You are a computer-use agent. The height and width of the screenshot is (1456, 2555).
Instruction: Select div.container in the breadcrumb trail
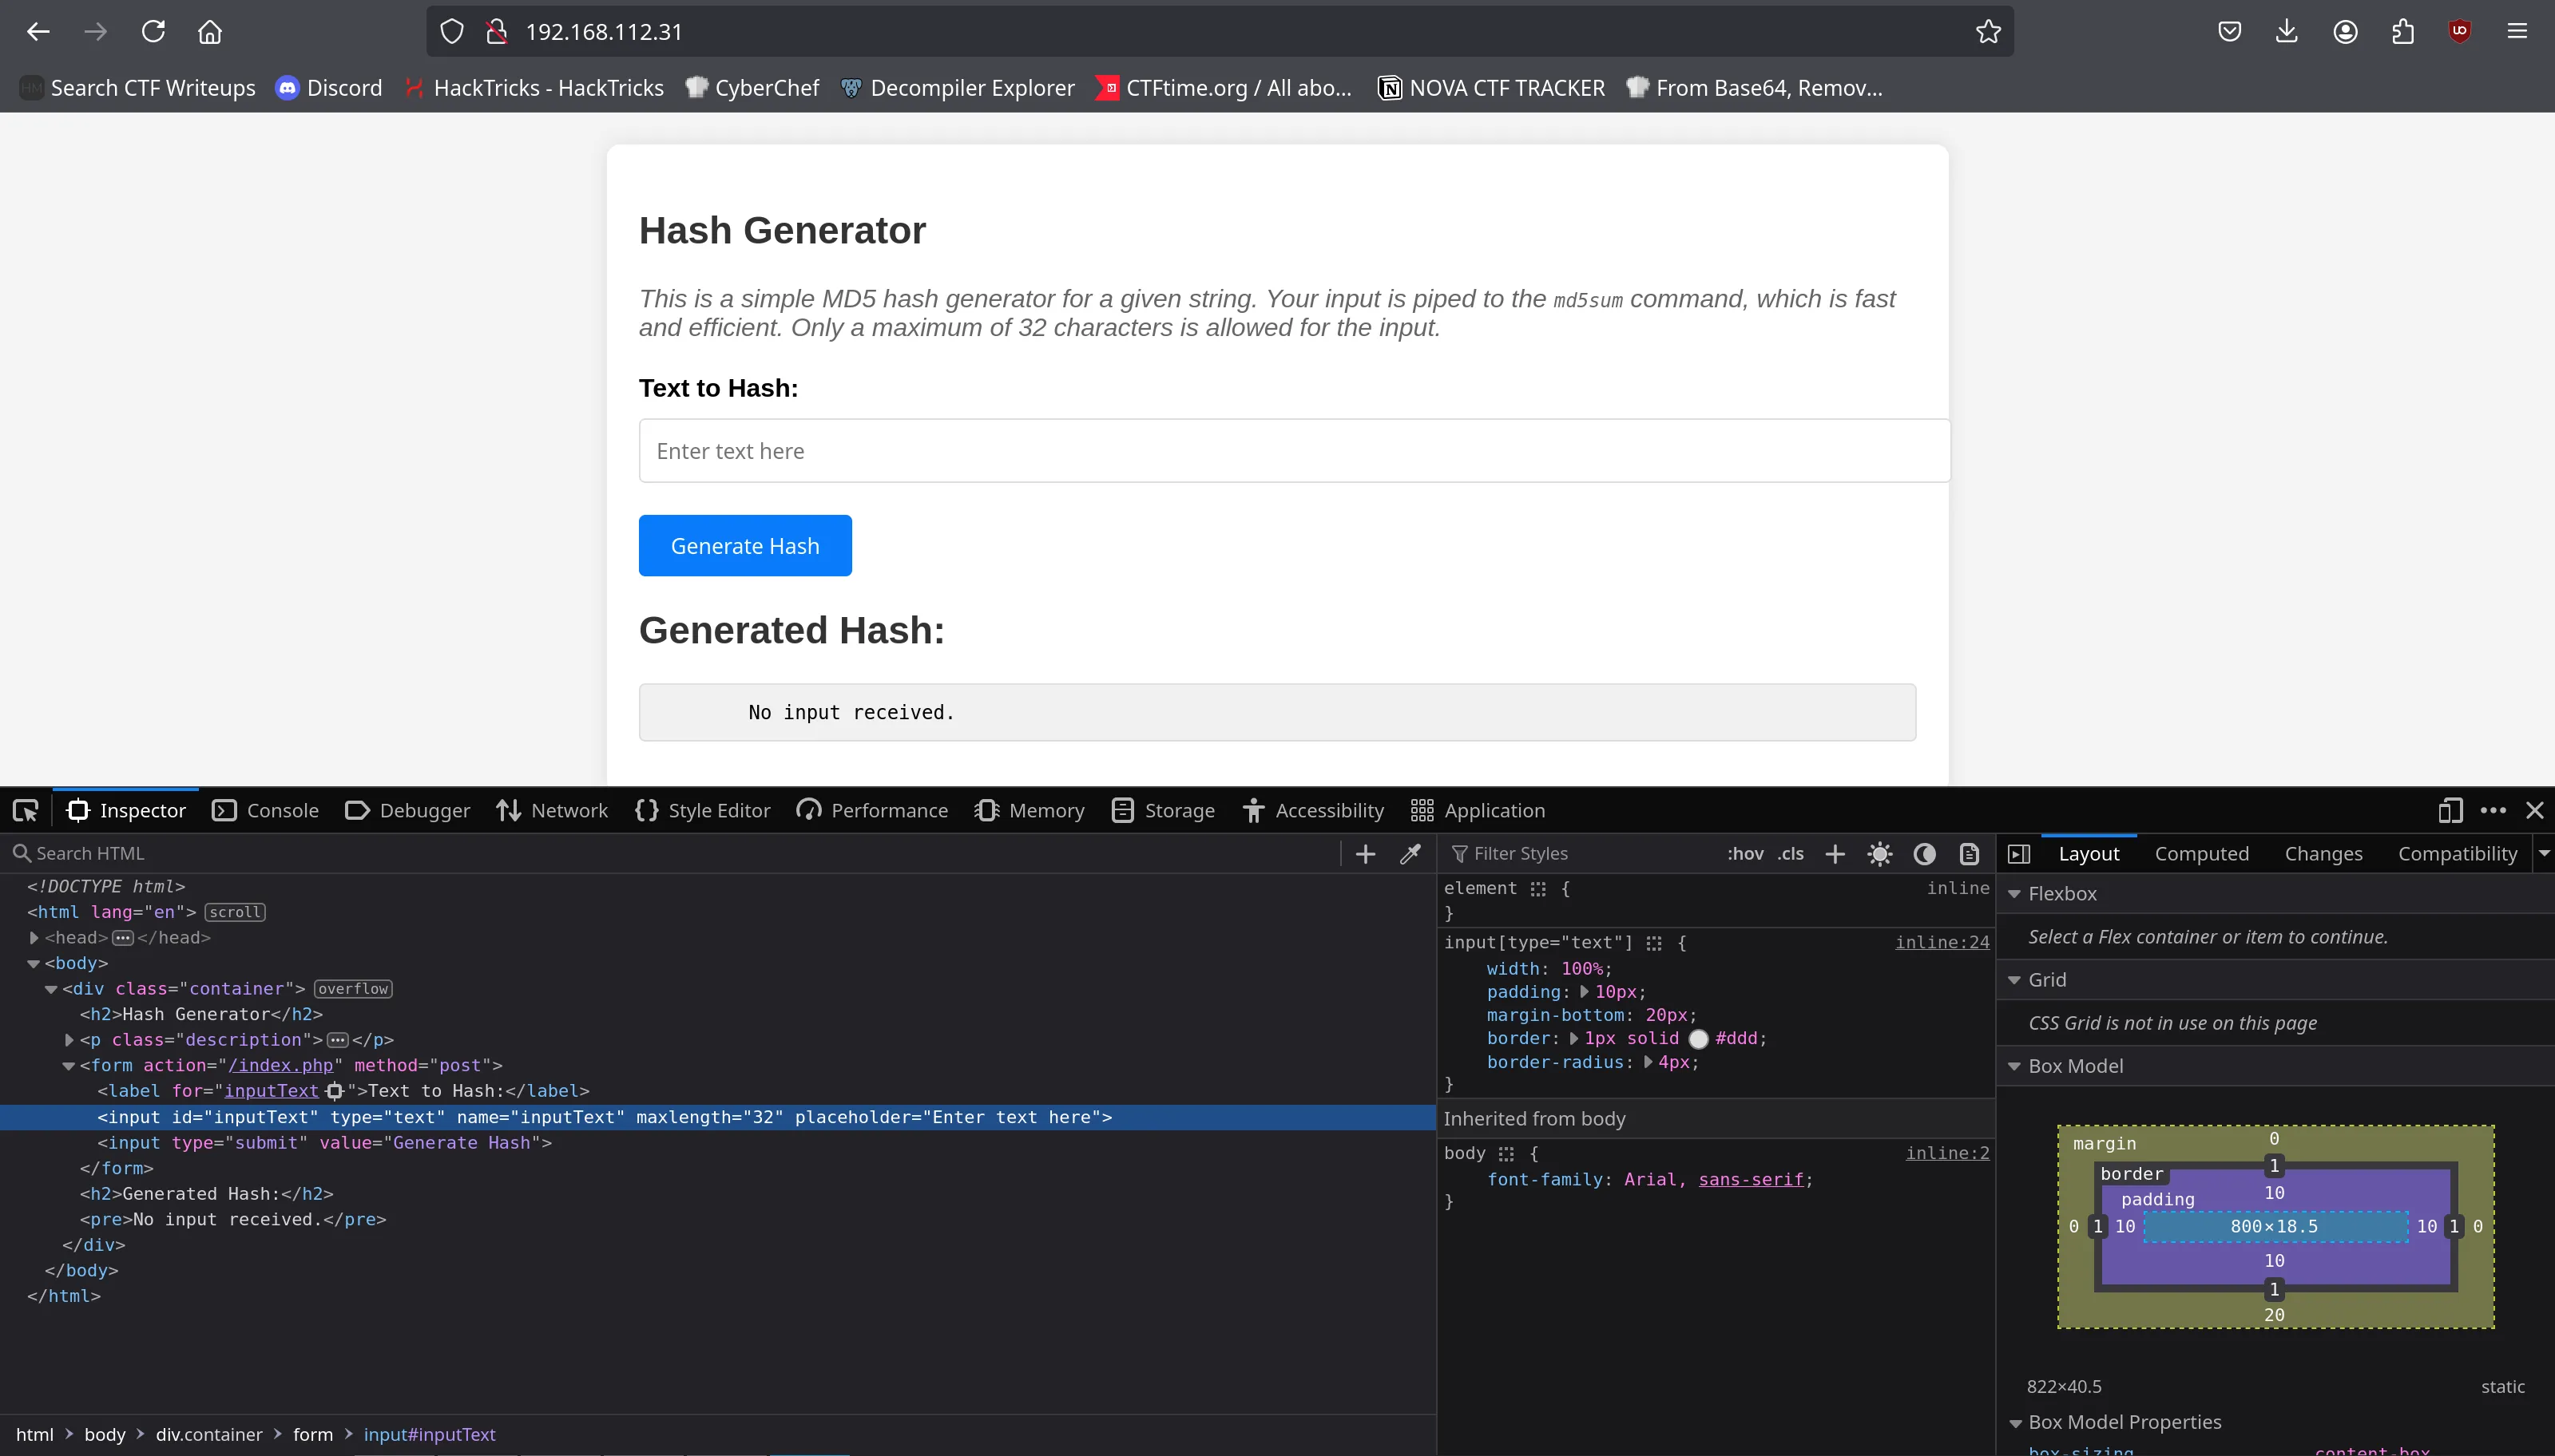(x=209, y=1435)
